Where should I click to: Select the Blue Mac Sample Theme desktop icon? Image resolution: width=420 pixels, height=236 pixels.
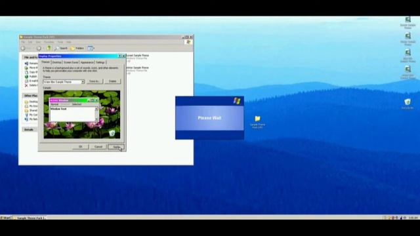click(408, 56)
